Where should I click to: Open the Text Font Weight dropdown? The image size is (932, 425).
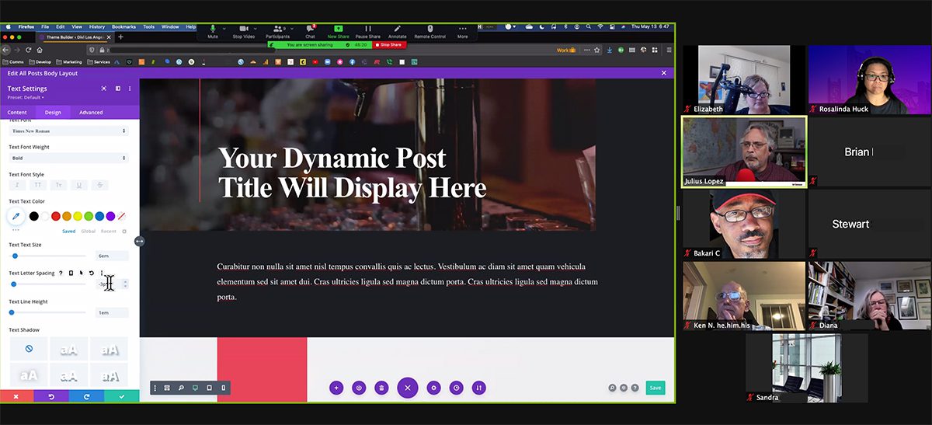click(x=68, y=158)
